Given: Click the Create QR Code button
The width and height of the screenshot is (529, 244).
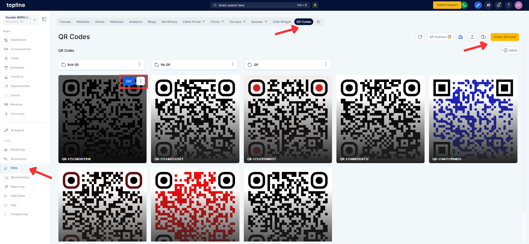Looking at the screenshot, I should coord(505,37).
